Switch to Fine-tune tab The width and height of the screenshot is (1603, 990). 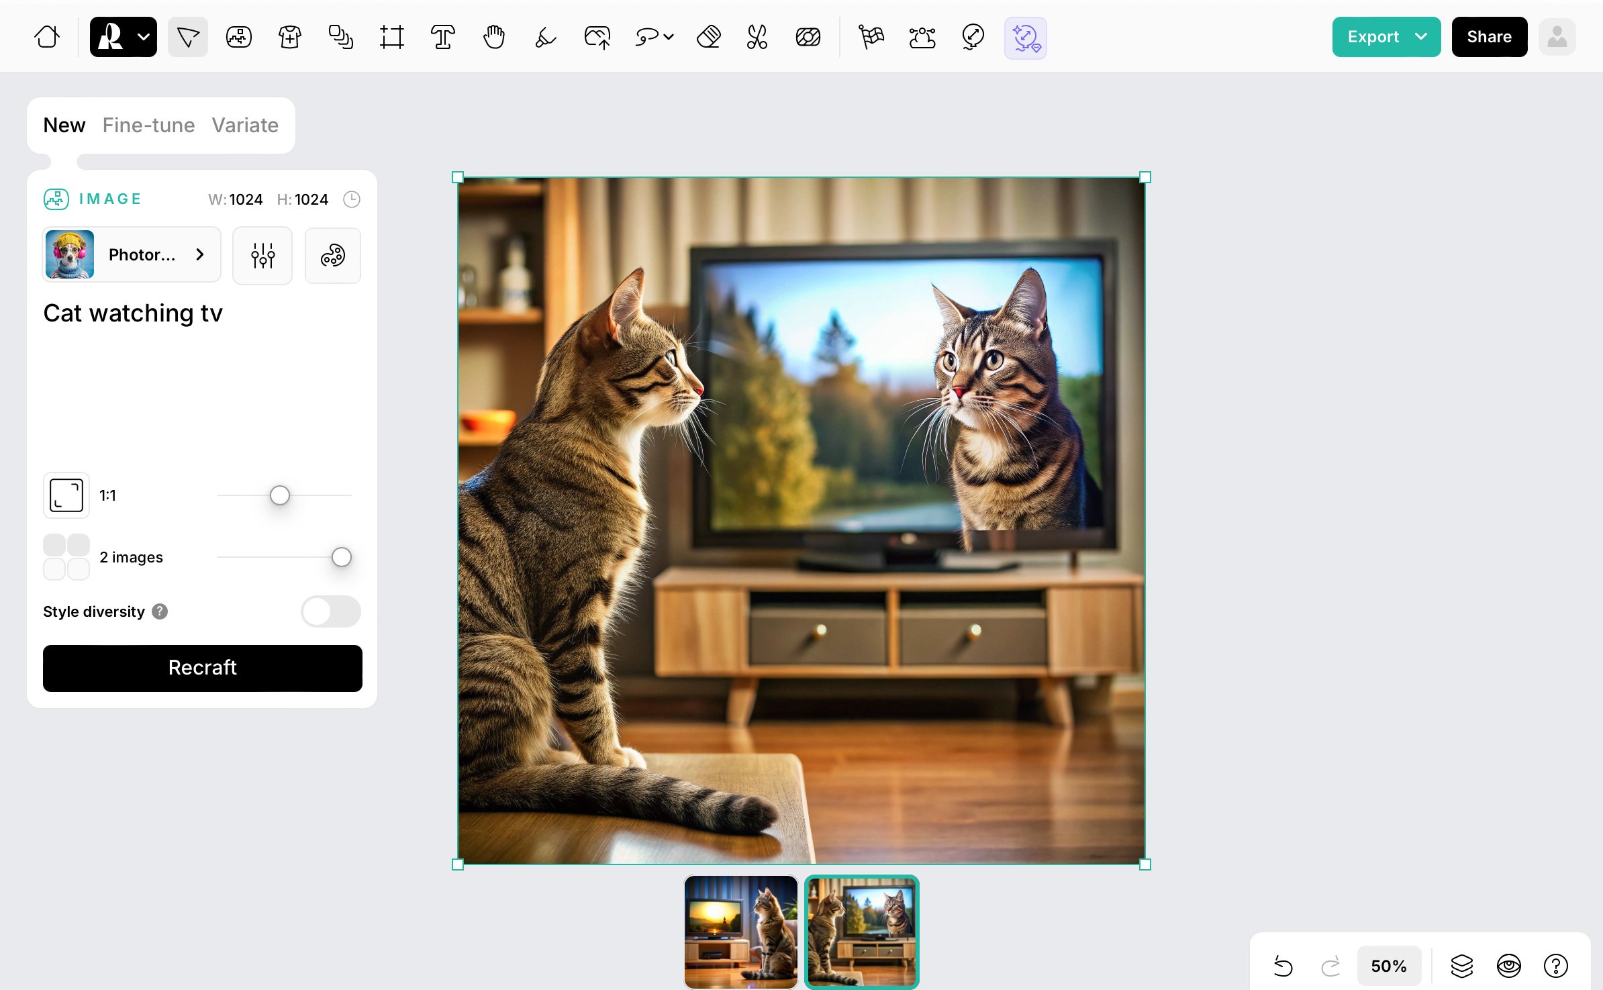(x=149, y=125)
